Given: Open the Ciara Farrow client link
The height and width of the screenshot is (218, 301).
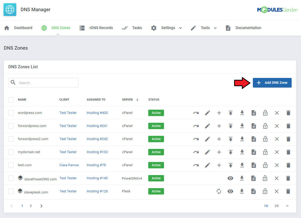Looking at the screenshot, I should [69, 165].
